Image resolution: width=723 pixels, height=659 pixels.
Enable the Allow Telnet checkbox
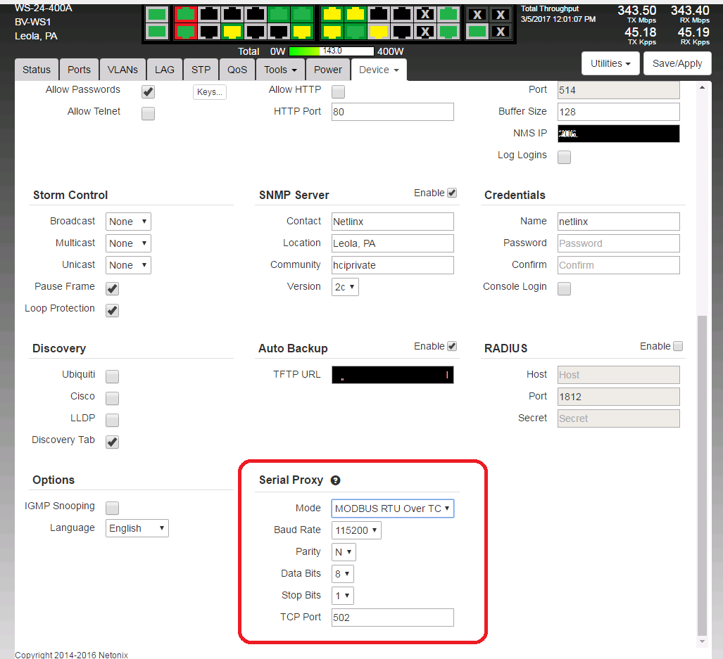148,113
